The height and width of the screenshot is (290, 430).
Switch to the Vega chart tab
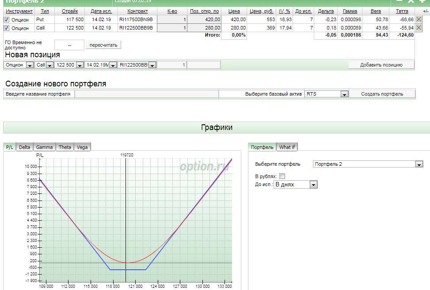click(82, 147)
